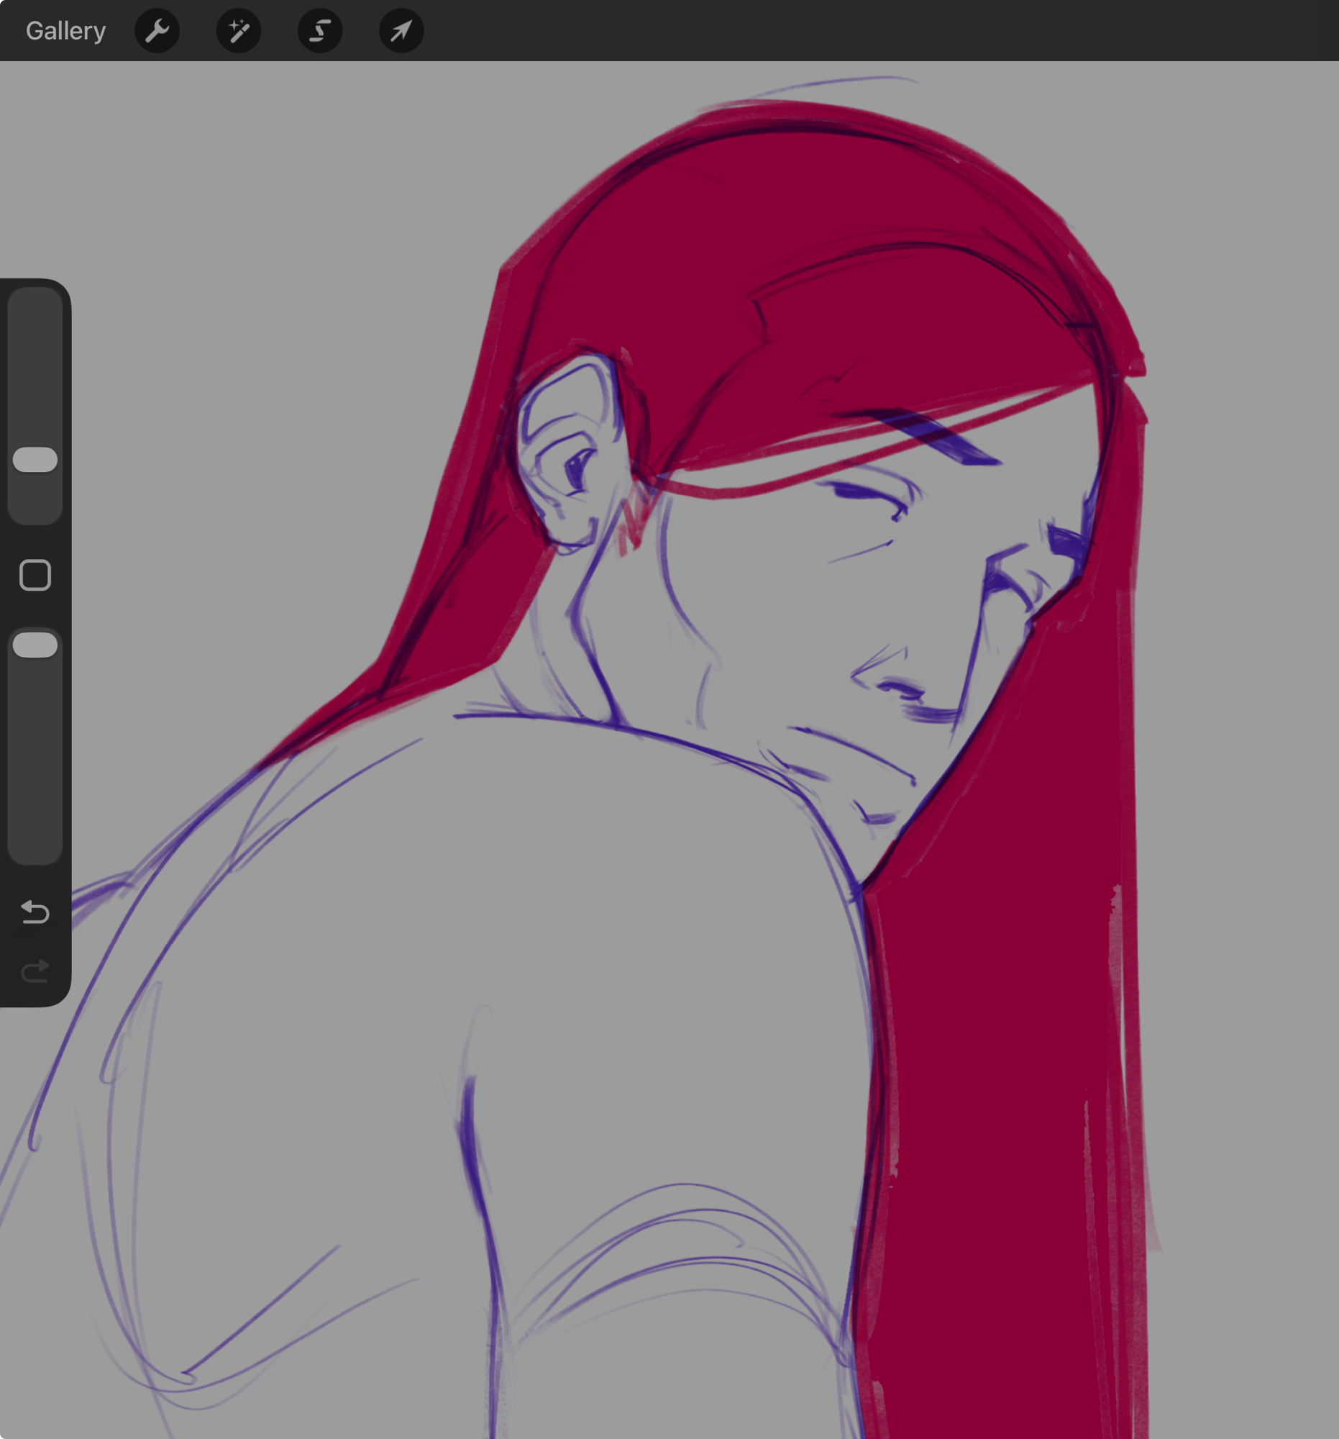Activate the Selection tool
Viewport: 1339px width, 1439px height.
[x=320, y=31]
